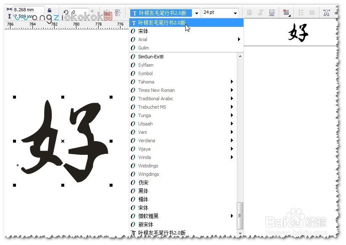This screenshot has height=245, width=346.
Task: Select 黑体 from the font list
Action: pyautogui.click(x=144, y=191)
